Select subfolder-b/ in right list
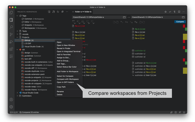The image size is (195, 122). click(140, 51)
